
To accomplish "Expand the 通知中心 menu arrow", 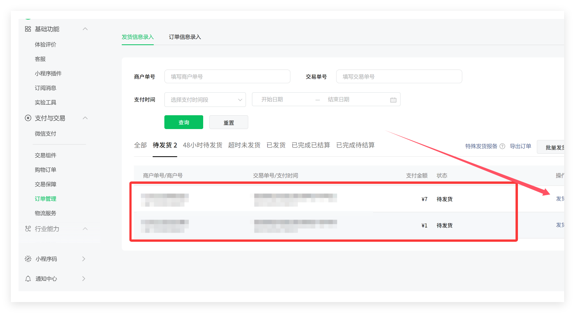I will coord(84,279).
